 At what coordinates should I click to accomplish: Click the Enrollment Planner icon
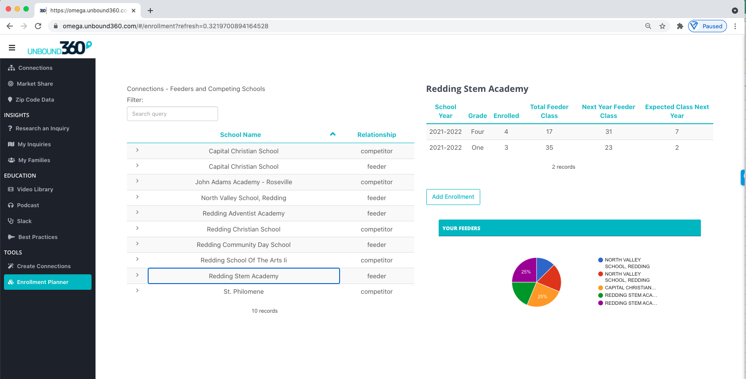(11, 282)
